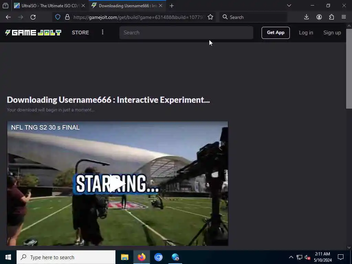Open the Game Jolt STORE page

point(80,33)
